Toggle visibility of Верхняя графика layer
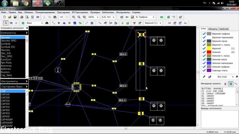This screenshot has width=239, height=134. point(204,33)
